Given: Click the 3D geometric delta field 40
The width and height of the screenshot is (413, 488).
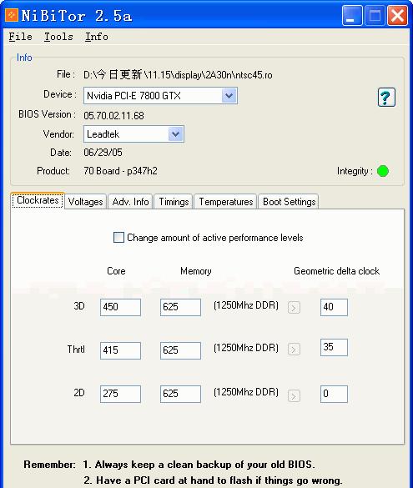Looking at the screenshot, I should point(334,307).
